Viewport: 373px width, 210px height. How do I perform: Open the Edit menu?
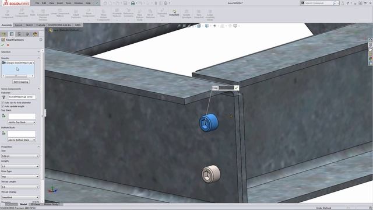44,3
